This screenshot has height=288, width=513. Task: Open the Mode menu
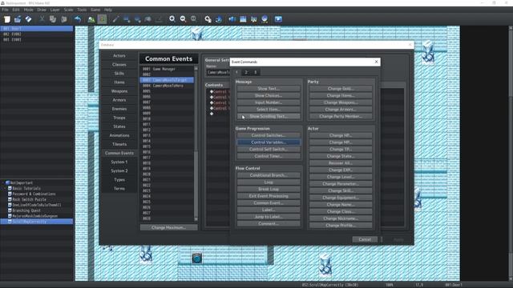29,10
